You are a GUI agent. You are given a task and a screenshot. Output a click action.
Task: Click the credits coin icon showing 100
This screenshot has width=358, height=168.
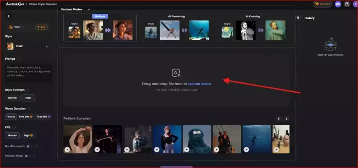(11, 27)
